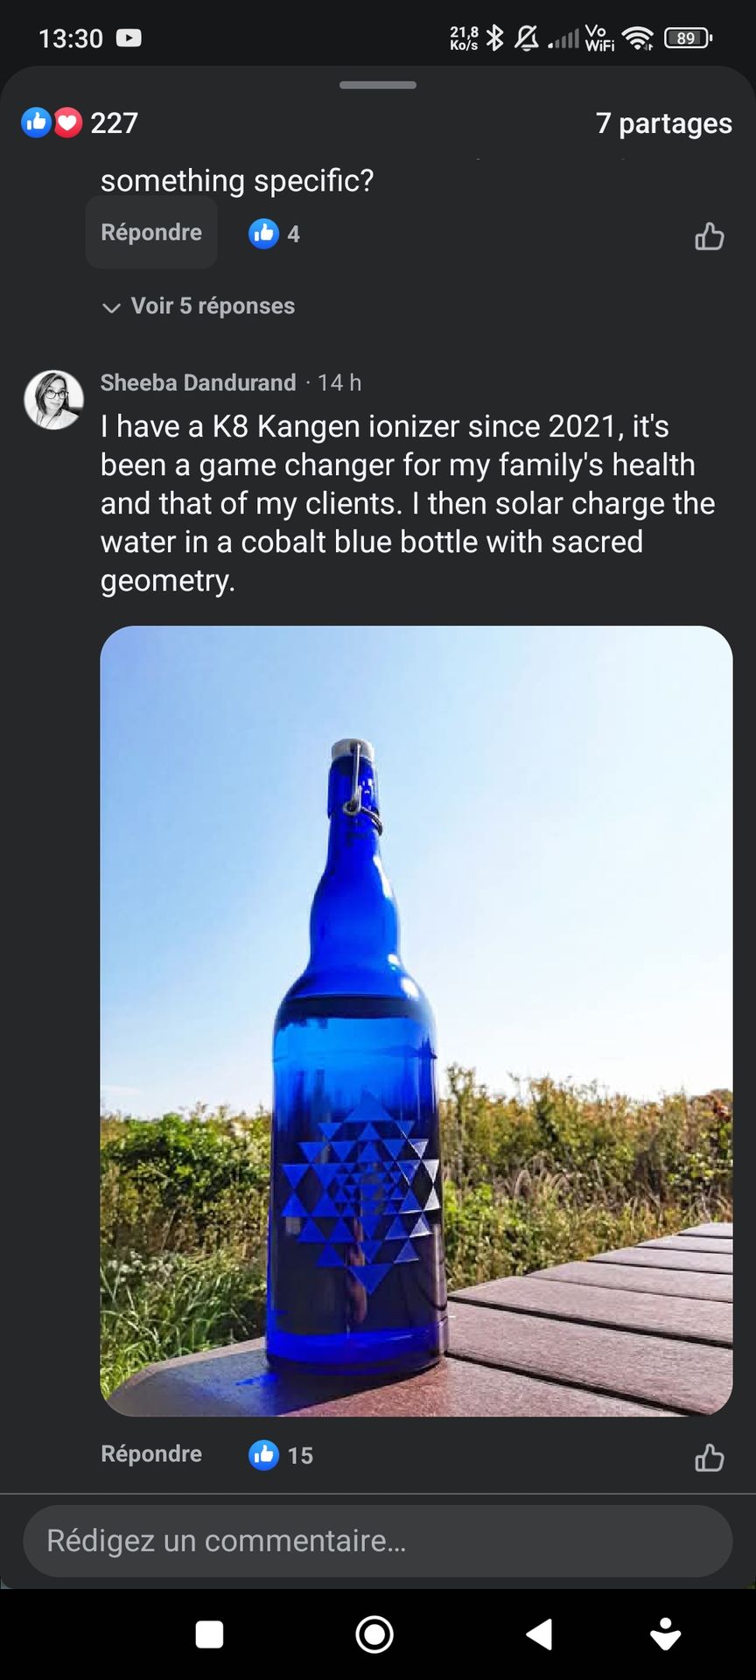Open Sheeba Dandurand's profile picture
Viewport: 756px width, 1680px height.
(x=53, y=400)
